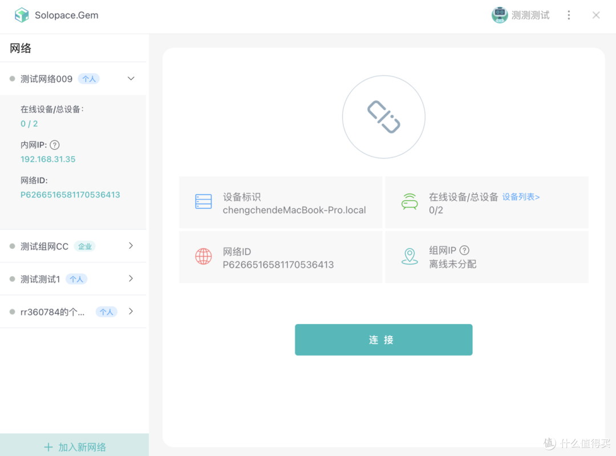
Task: Select the 测试测试1 network row
Action: pyautogui.click(x=73, y=279)
